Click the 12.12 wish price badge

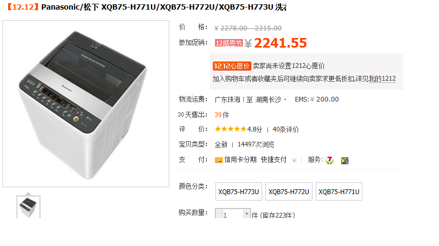[x=232, y=66]
